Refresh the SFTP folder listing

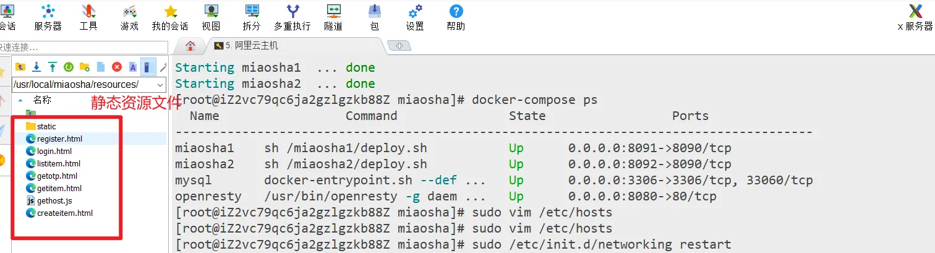[x=69, y=67]
